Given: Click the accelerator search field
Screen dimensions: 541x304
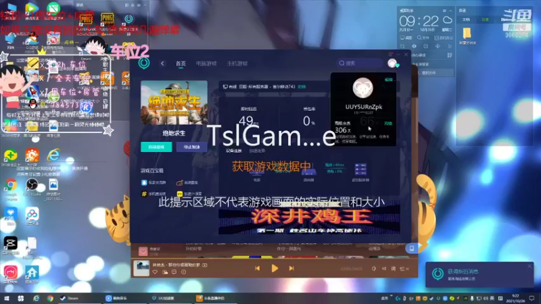Looking at the screenshot, I should (x=359, y=63).
